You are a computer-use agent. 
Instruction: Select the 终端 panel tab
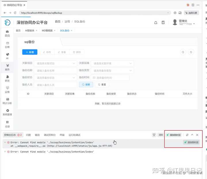(62, 135)
